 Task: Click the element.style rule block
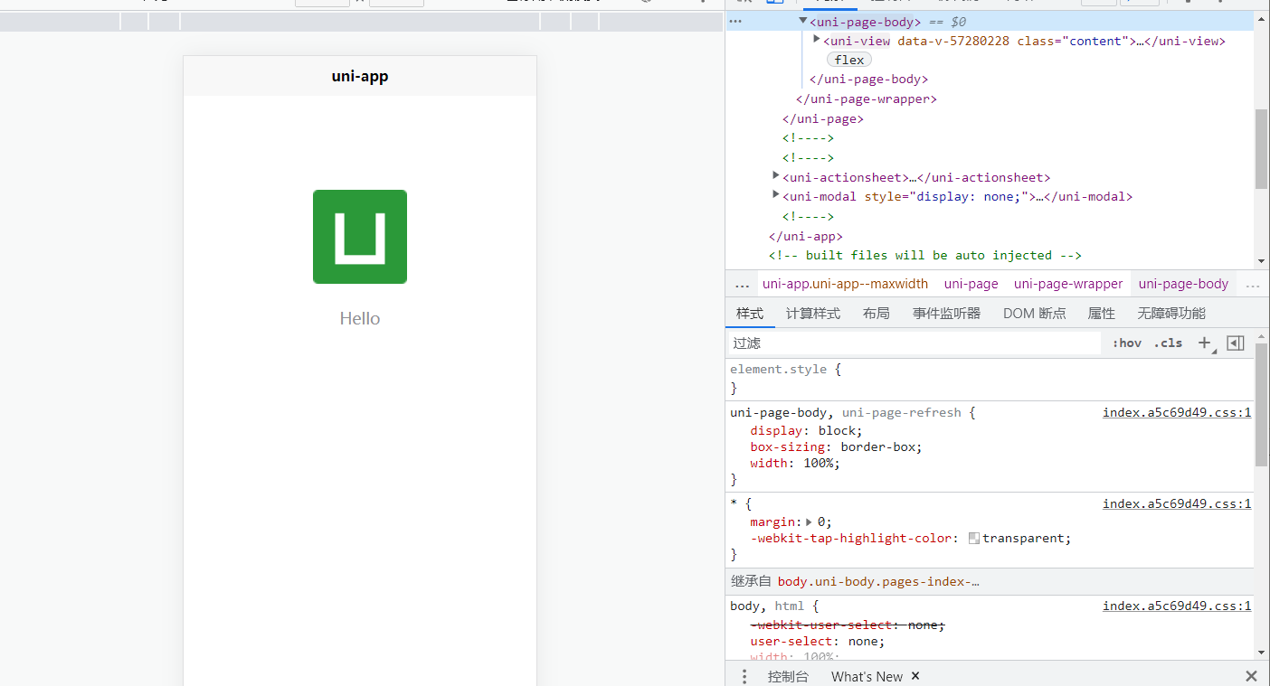coord(990,379)
